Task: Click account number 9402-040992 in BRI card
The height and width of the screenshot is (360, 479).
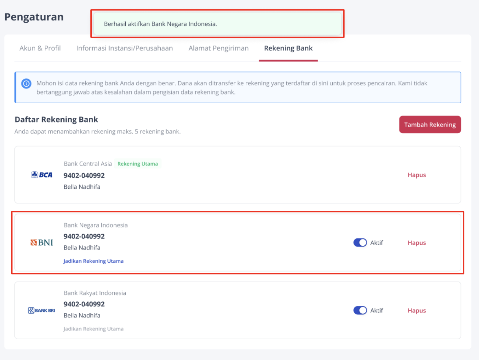Action: pos(84,304)
